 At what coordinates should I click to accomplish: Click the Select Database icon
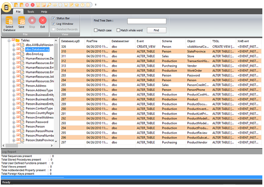click(9, 20)
